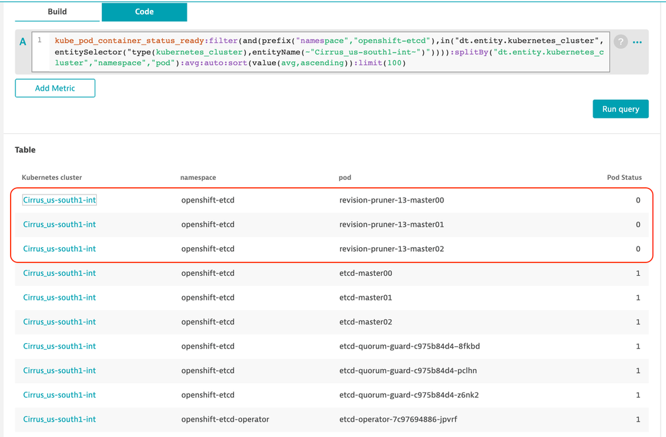The image size is (666, 437).
Task: Click the metric A label badge
Action: 23,42
